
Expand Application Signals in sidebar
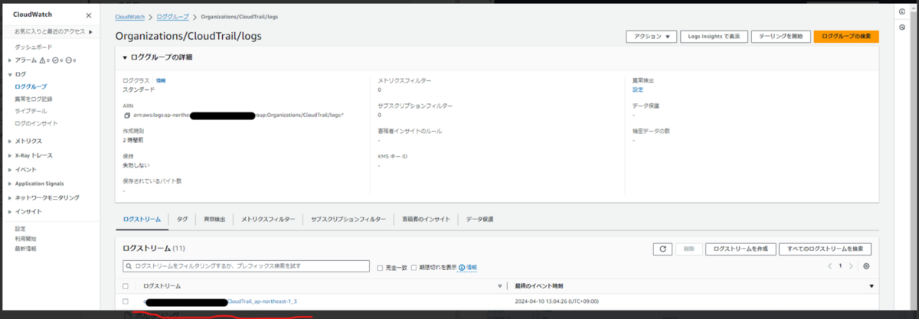pyautogui.click(x=10, y=184)
